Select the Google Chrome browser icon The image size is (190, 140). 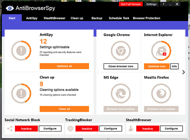point(121,51)
